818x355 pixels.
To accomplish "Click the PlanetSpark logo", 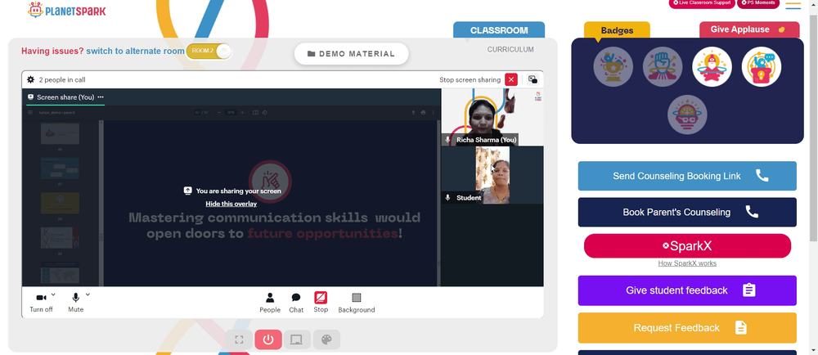I will coord(67,10).
